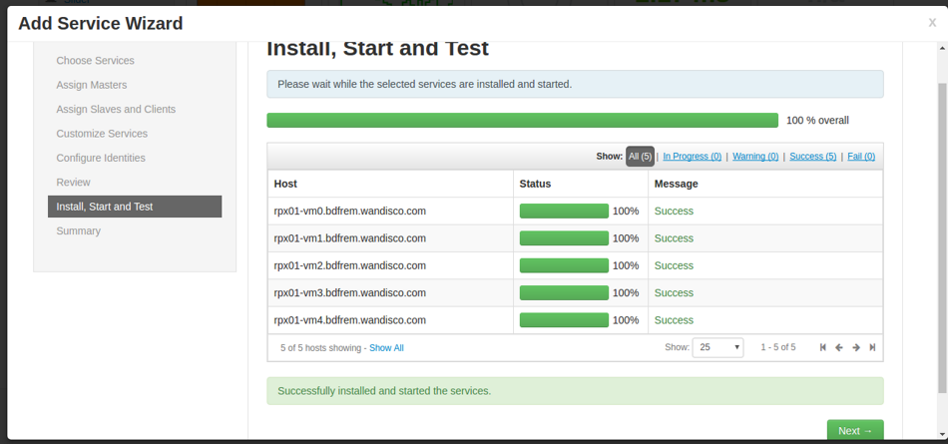Select the Customize Services wizard step
This screenshot has width=948, height=444.
click(x=102, y=133)
